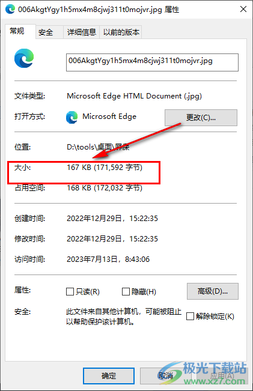
Task: Click the large Edge file type icon
Action: 24,58
